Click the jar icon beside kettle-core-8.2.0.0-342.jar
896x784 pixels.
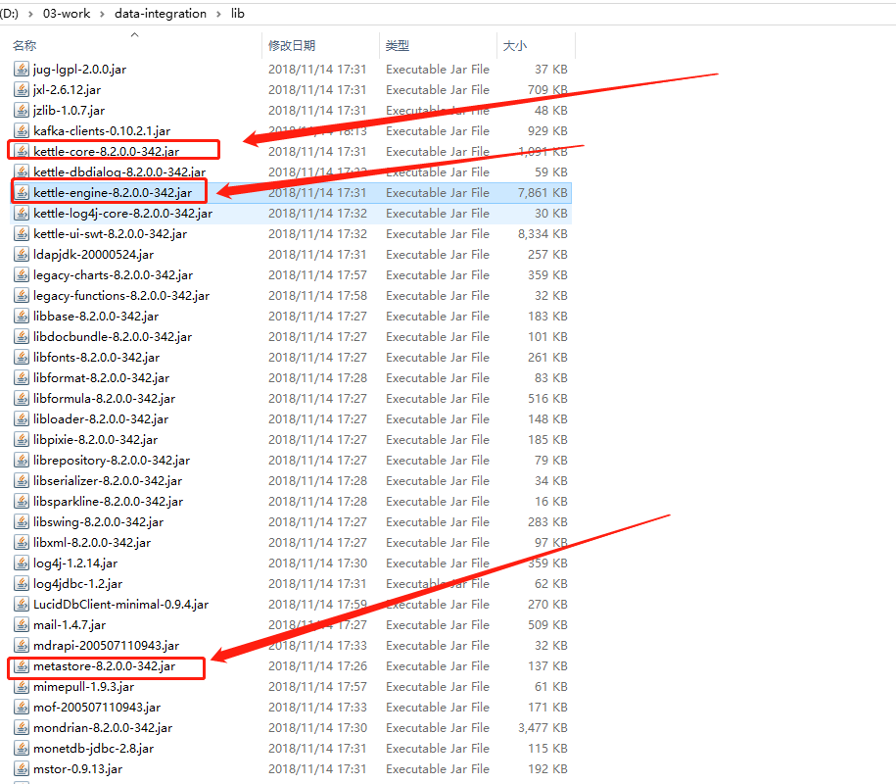[x=22, y=152]
